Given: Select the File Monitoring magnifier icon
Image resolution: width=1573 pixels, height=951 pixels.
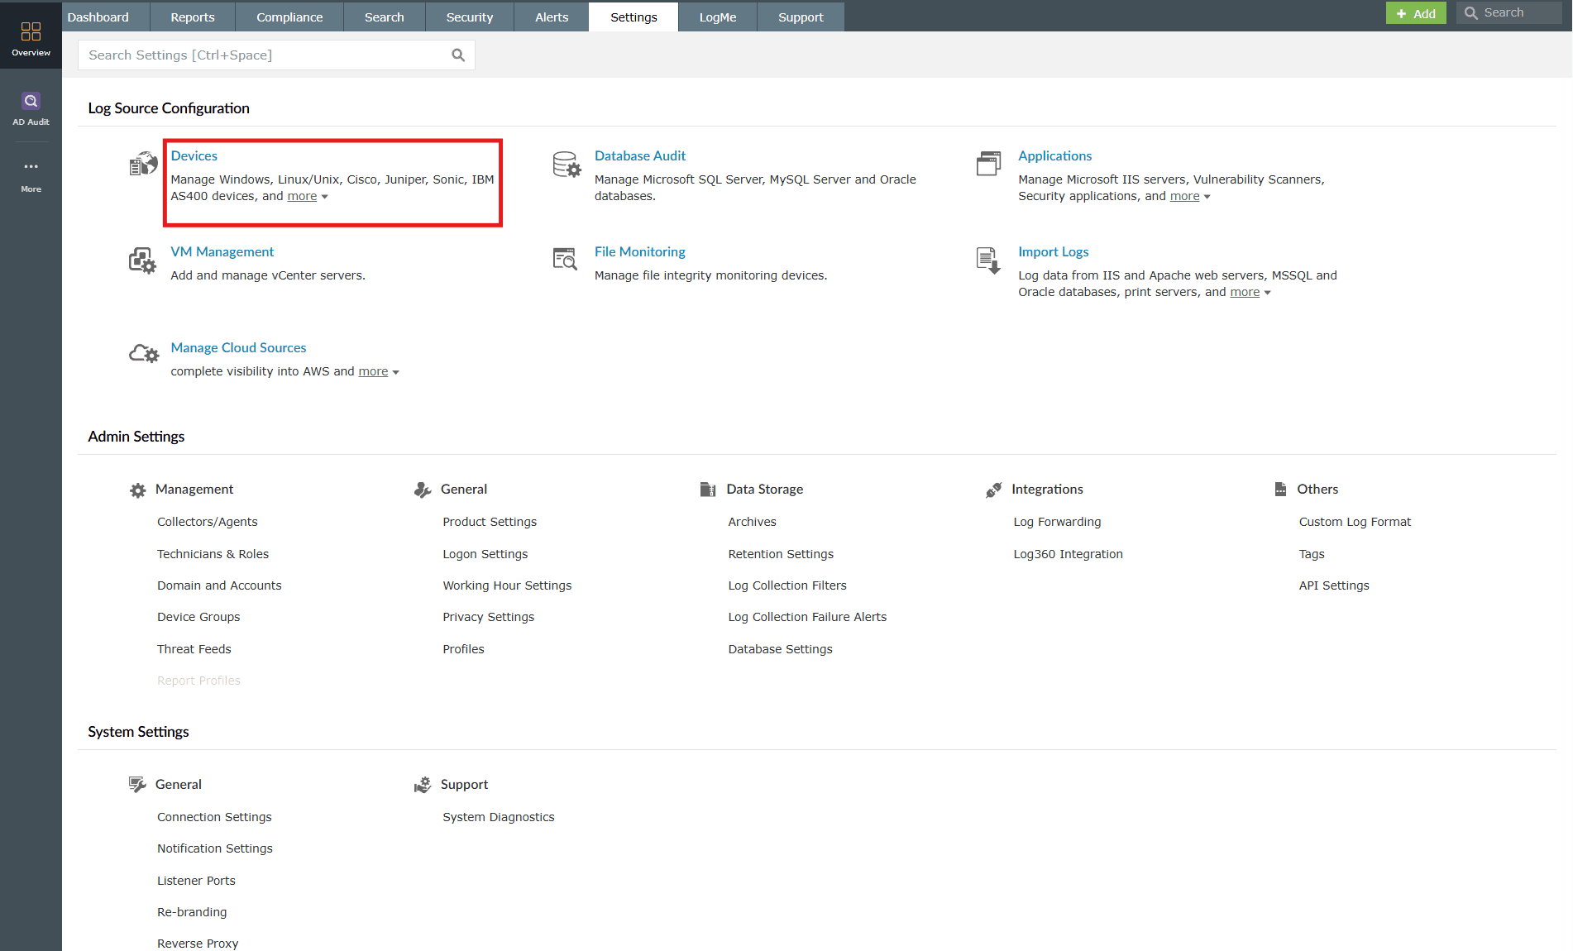Looking at the screenshot, I should click(x=565, y=259).
